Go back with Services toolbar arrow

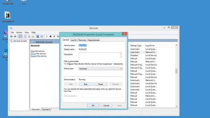(11, 36)
